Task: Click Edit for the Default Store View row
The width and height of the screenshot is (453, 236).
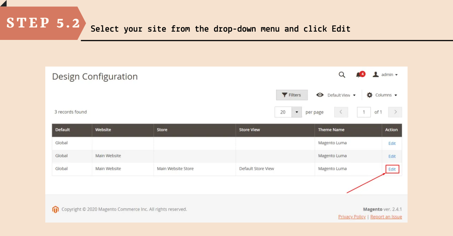Action: (392, 169)
